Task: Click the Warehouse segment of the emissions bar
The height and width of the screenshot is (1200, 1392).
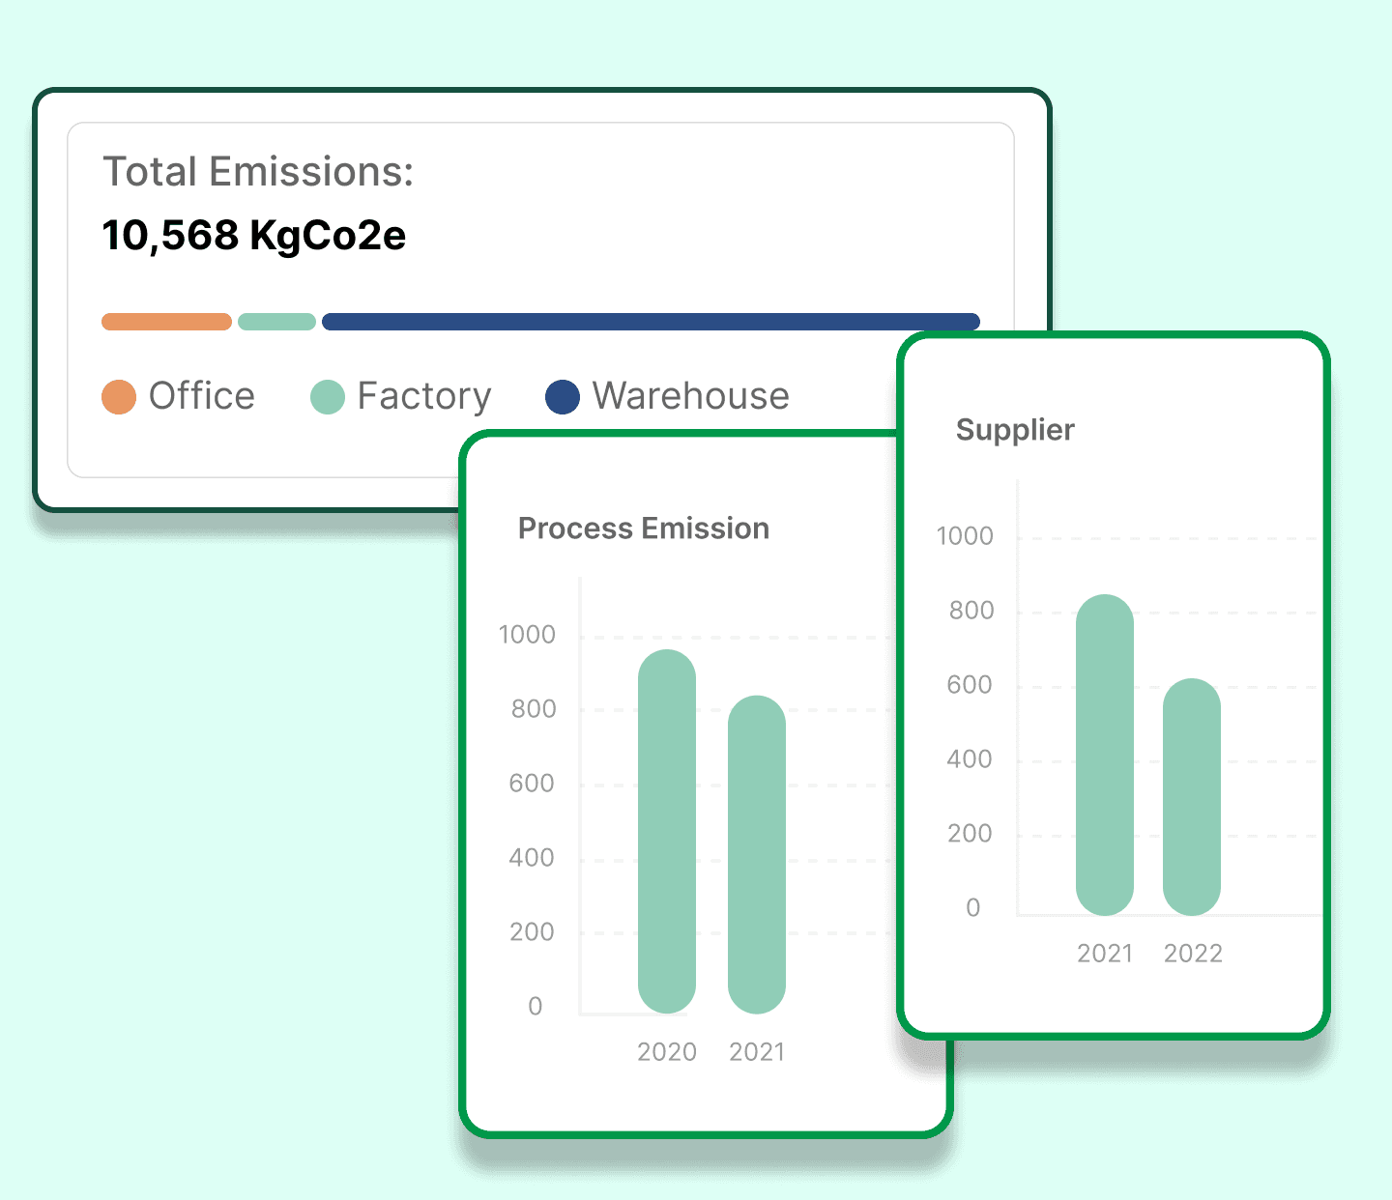Action: (652, 320)
